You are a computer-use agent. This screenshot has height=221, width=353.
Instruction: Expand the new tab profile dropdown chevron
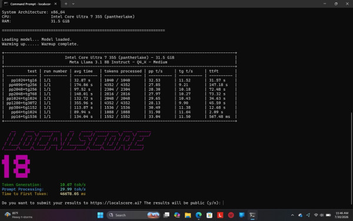pos(73,4)
